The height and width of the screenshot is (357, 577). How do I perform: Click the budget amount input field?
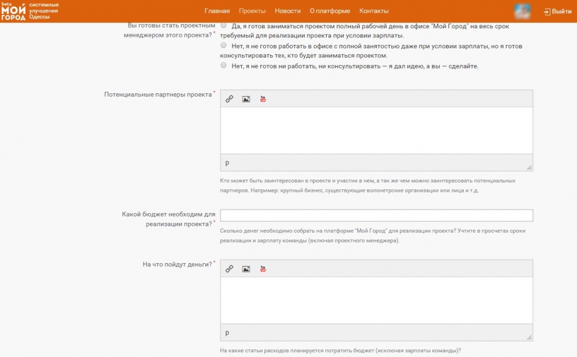[x=376, y=215]
